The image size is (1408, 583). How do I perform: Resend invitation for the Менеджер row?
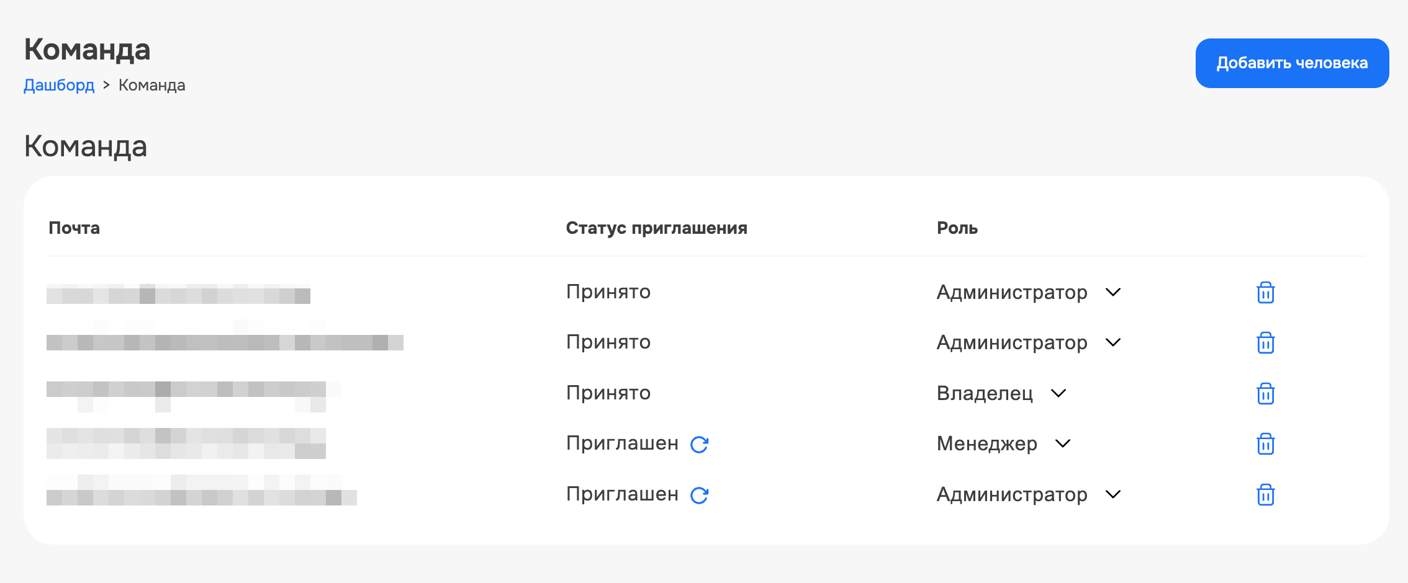[x=700, y=444]
